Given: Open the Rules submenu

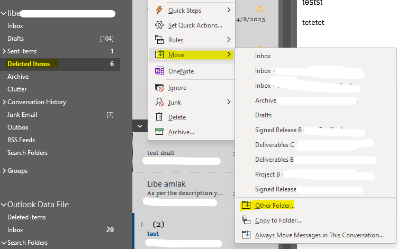Looking at the screenshot, I should 192,40.
